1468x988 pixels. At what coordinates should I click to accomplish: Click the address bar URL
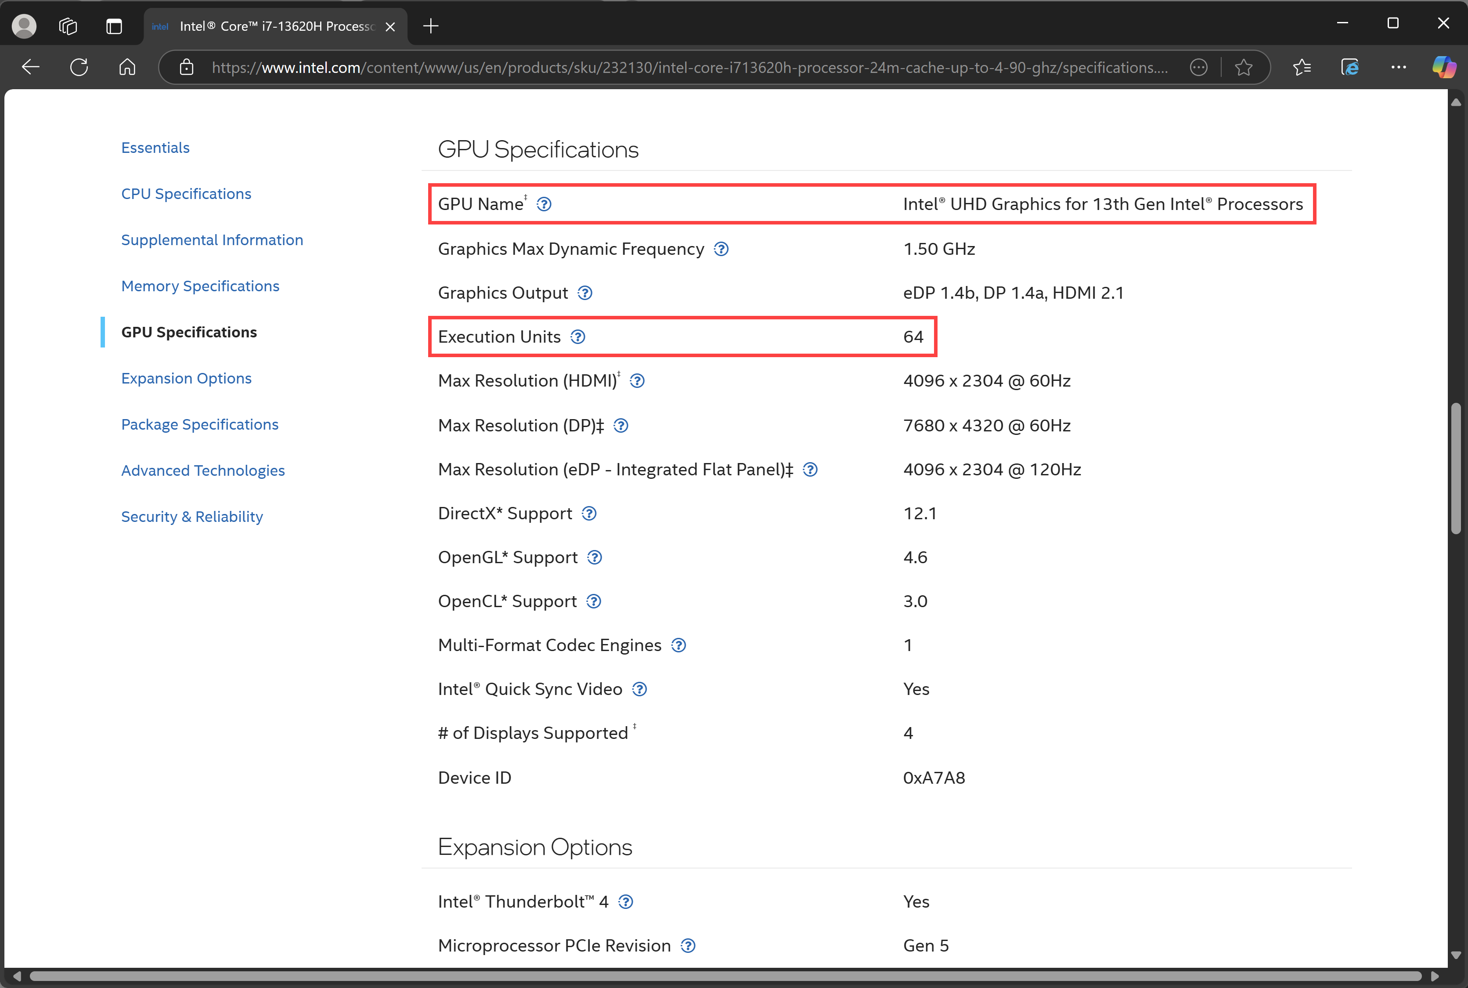coord(689,67)
